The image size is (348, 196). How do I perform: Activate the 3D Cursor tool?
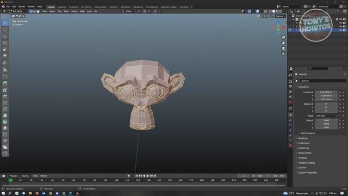[5, 29]
